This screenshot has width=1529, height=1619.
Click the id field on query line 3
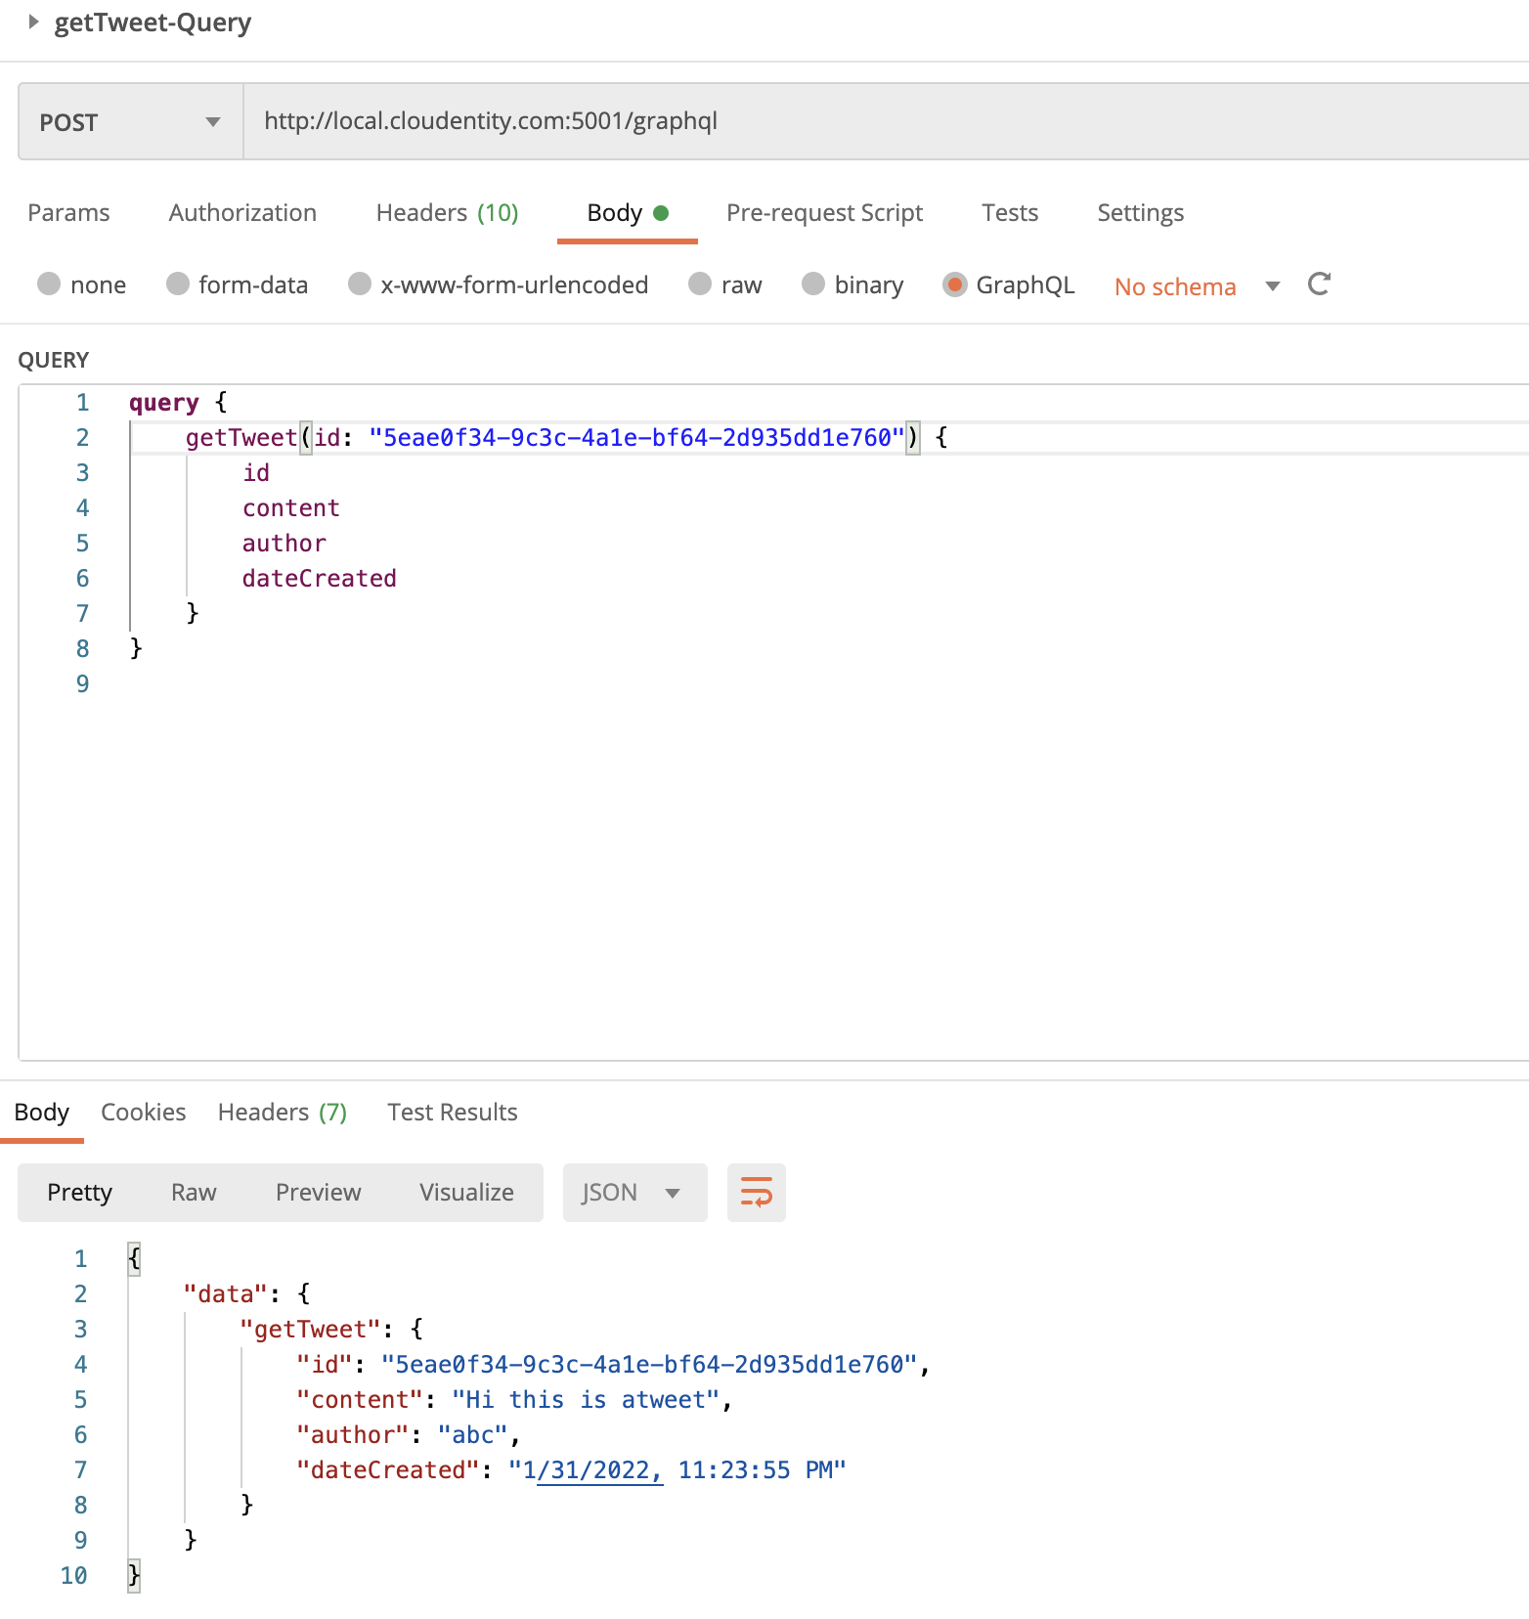coord(256,472)
